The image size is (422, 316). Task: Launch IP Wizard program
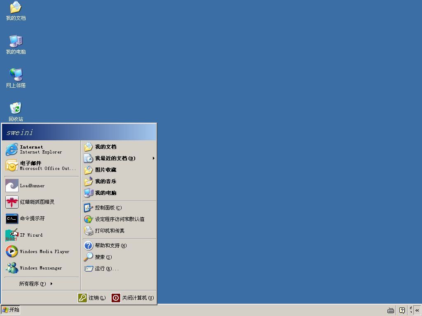(42, 235)
